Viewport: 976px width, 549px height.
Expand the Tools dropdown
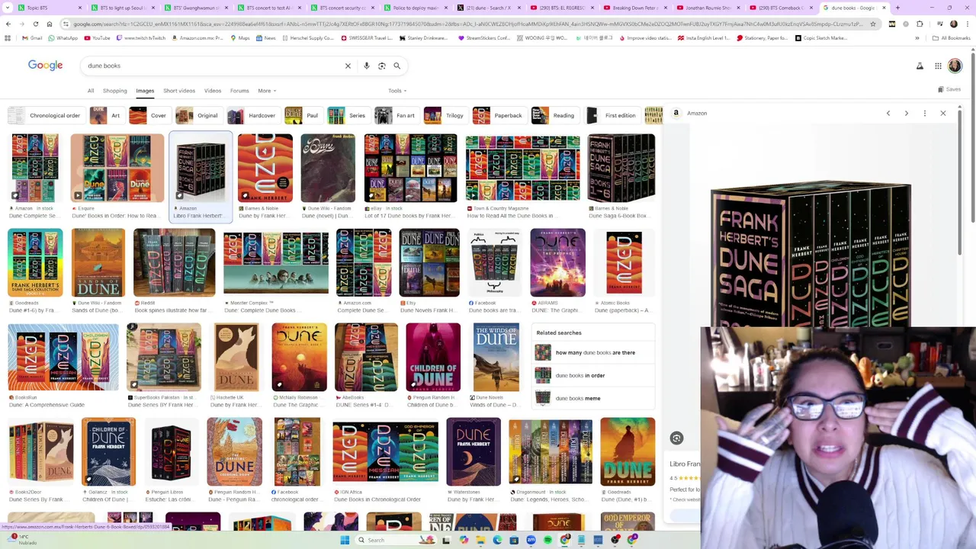click(397, 91)
